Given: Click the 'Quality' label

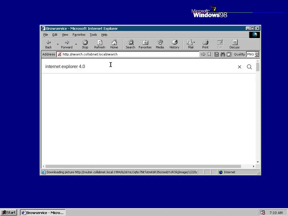Looking at the screenshot, I should coord(239,54).
